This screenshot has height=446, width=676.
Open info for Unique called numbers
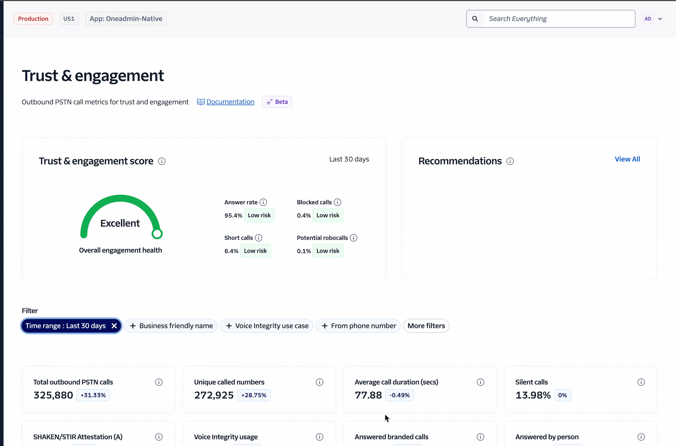coord(320,382)
